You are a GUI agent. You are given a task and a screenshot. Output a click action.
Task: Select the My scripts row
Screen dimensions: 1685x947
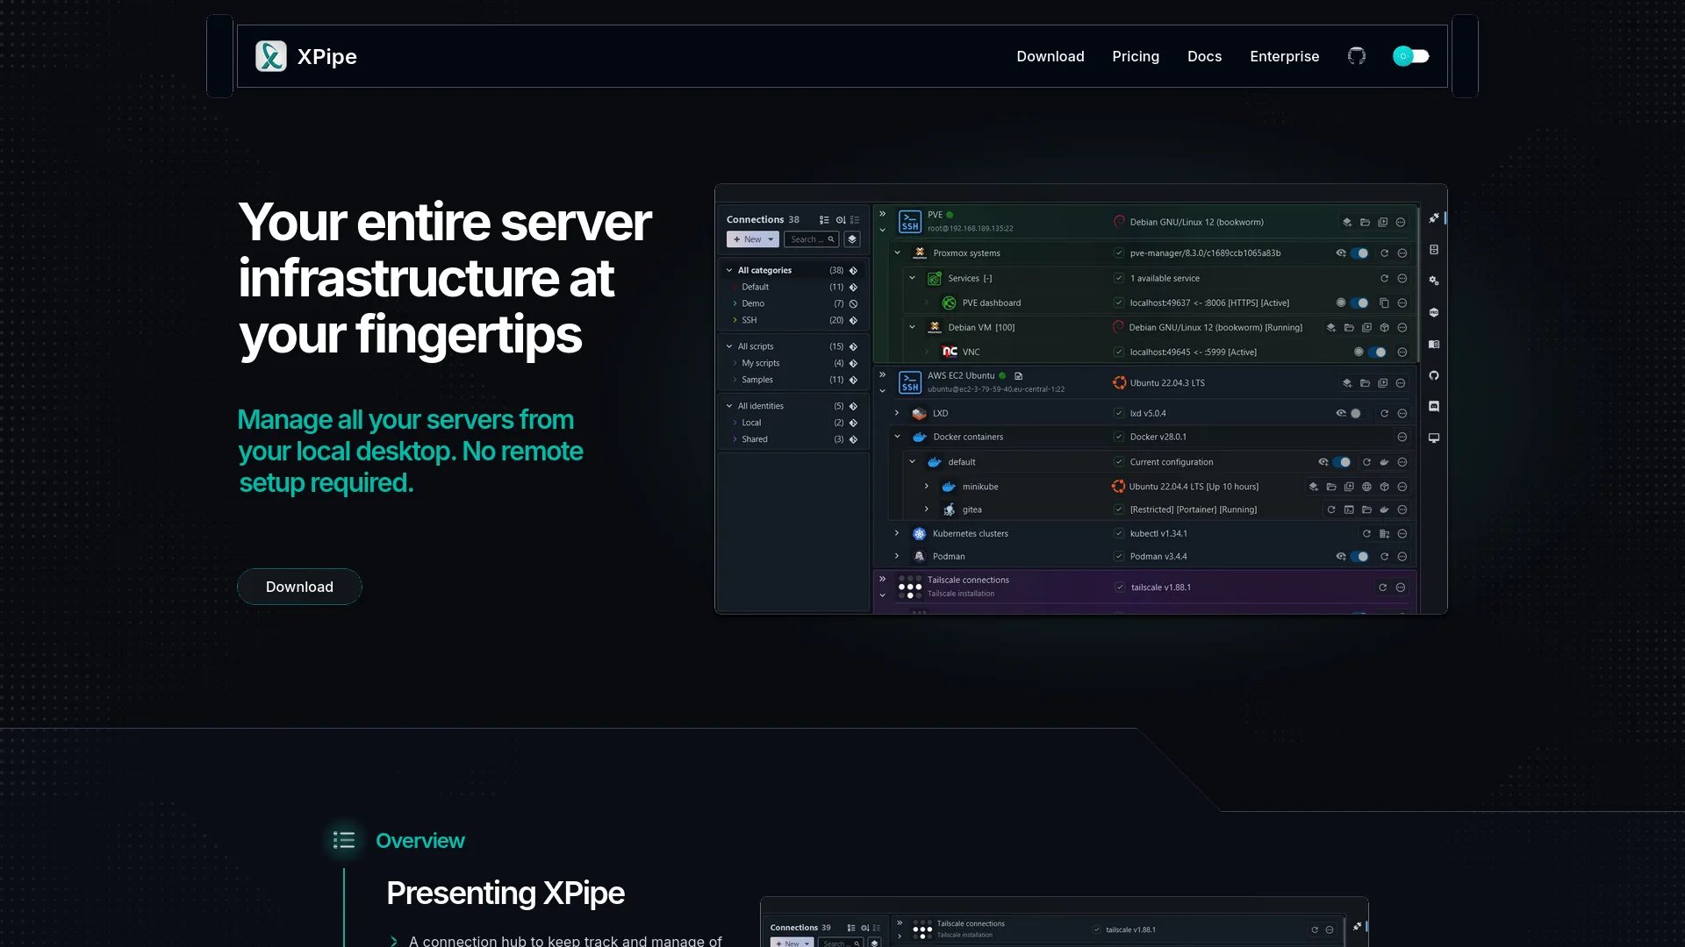[x=793, y=363]
